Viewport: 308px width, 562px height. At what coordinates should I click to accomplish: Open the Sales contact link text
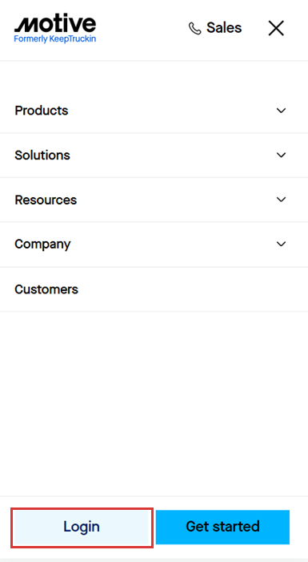[224, 28]
